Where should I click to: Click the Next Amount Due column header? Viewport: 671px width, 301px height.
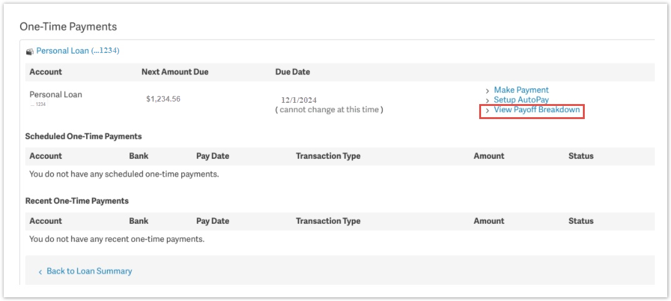coord(175,72)
